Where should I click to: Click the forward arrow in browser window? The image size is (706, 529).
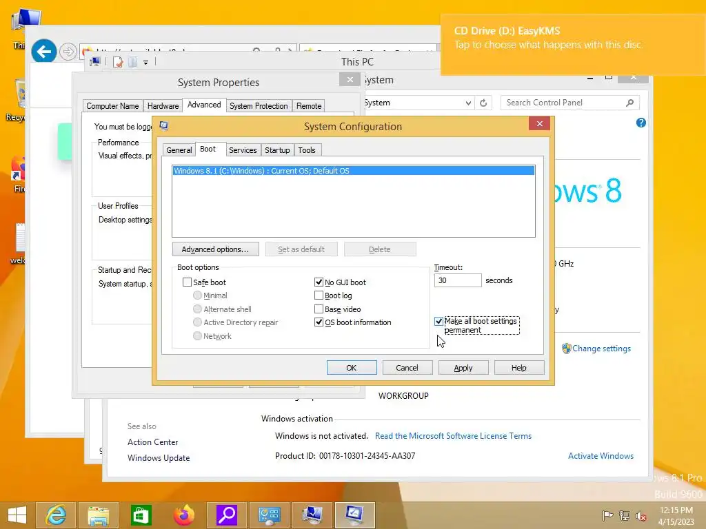click(68, 52)
